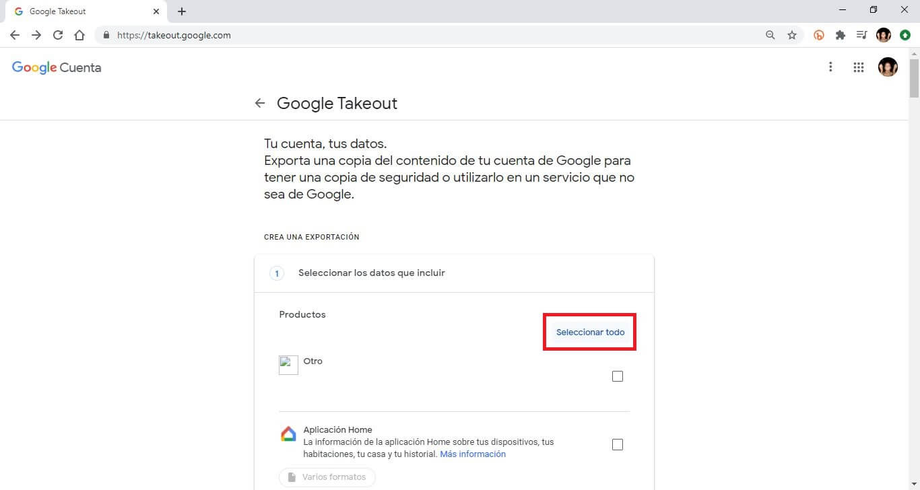Click the CREA UNA EXPORTACIÓN heading

coord(312,237)
